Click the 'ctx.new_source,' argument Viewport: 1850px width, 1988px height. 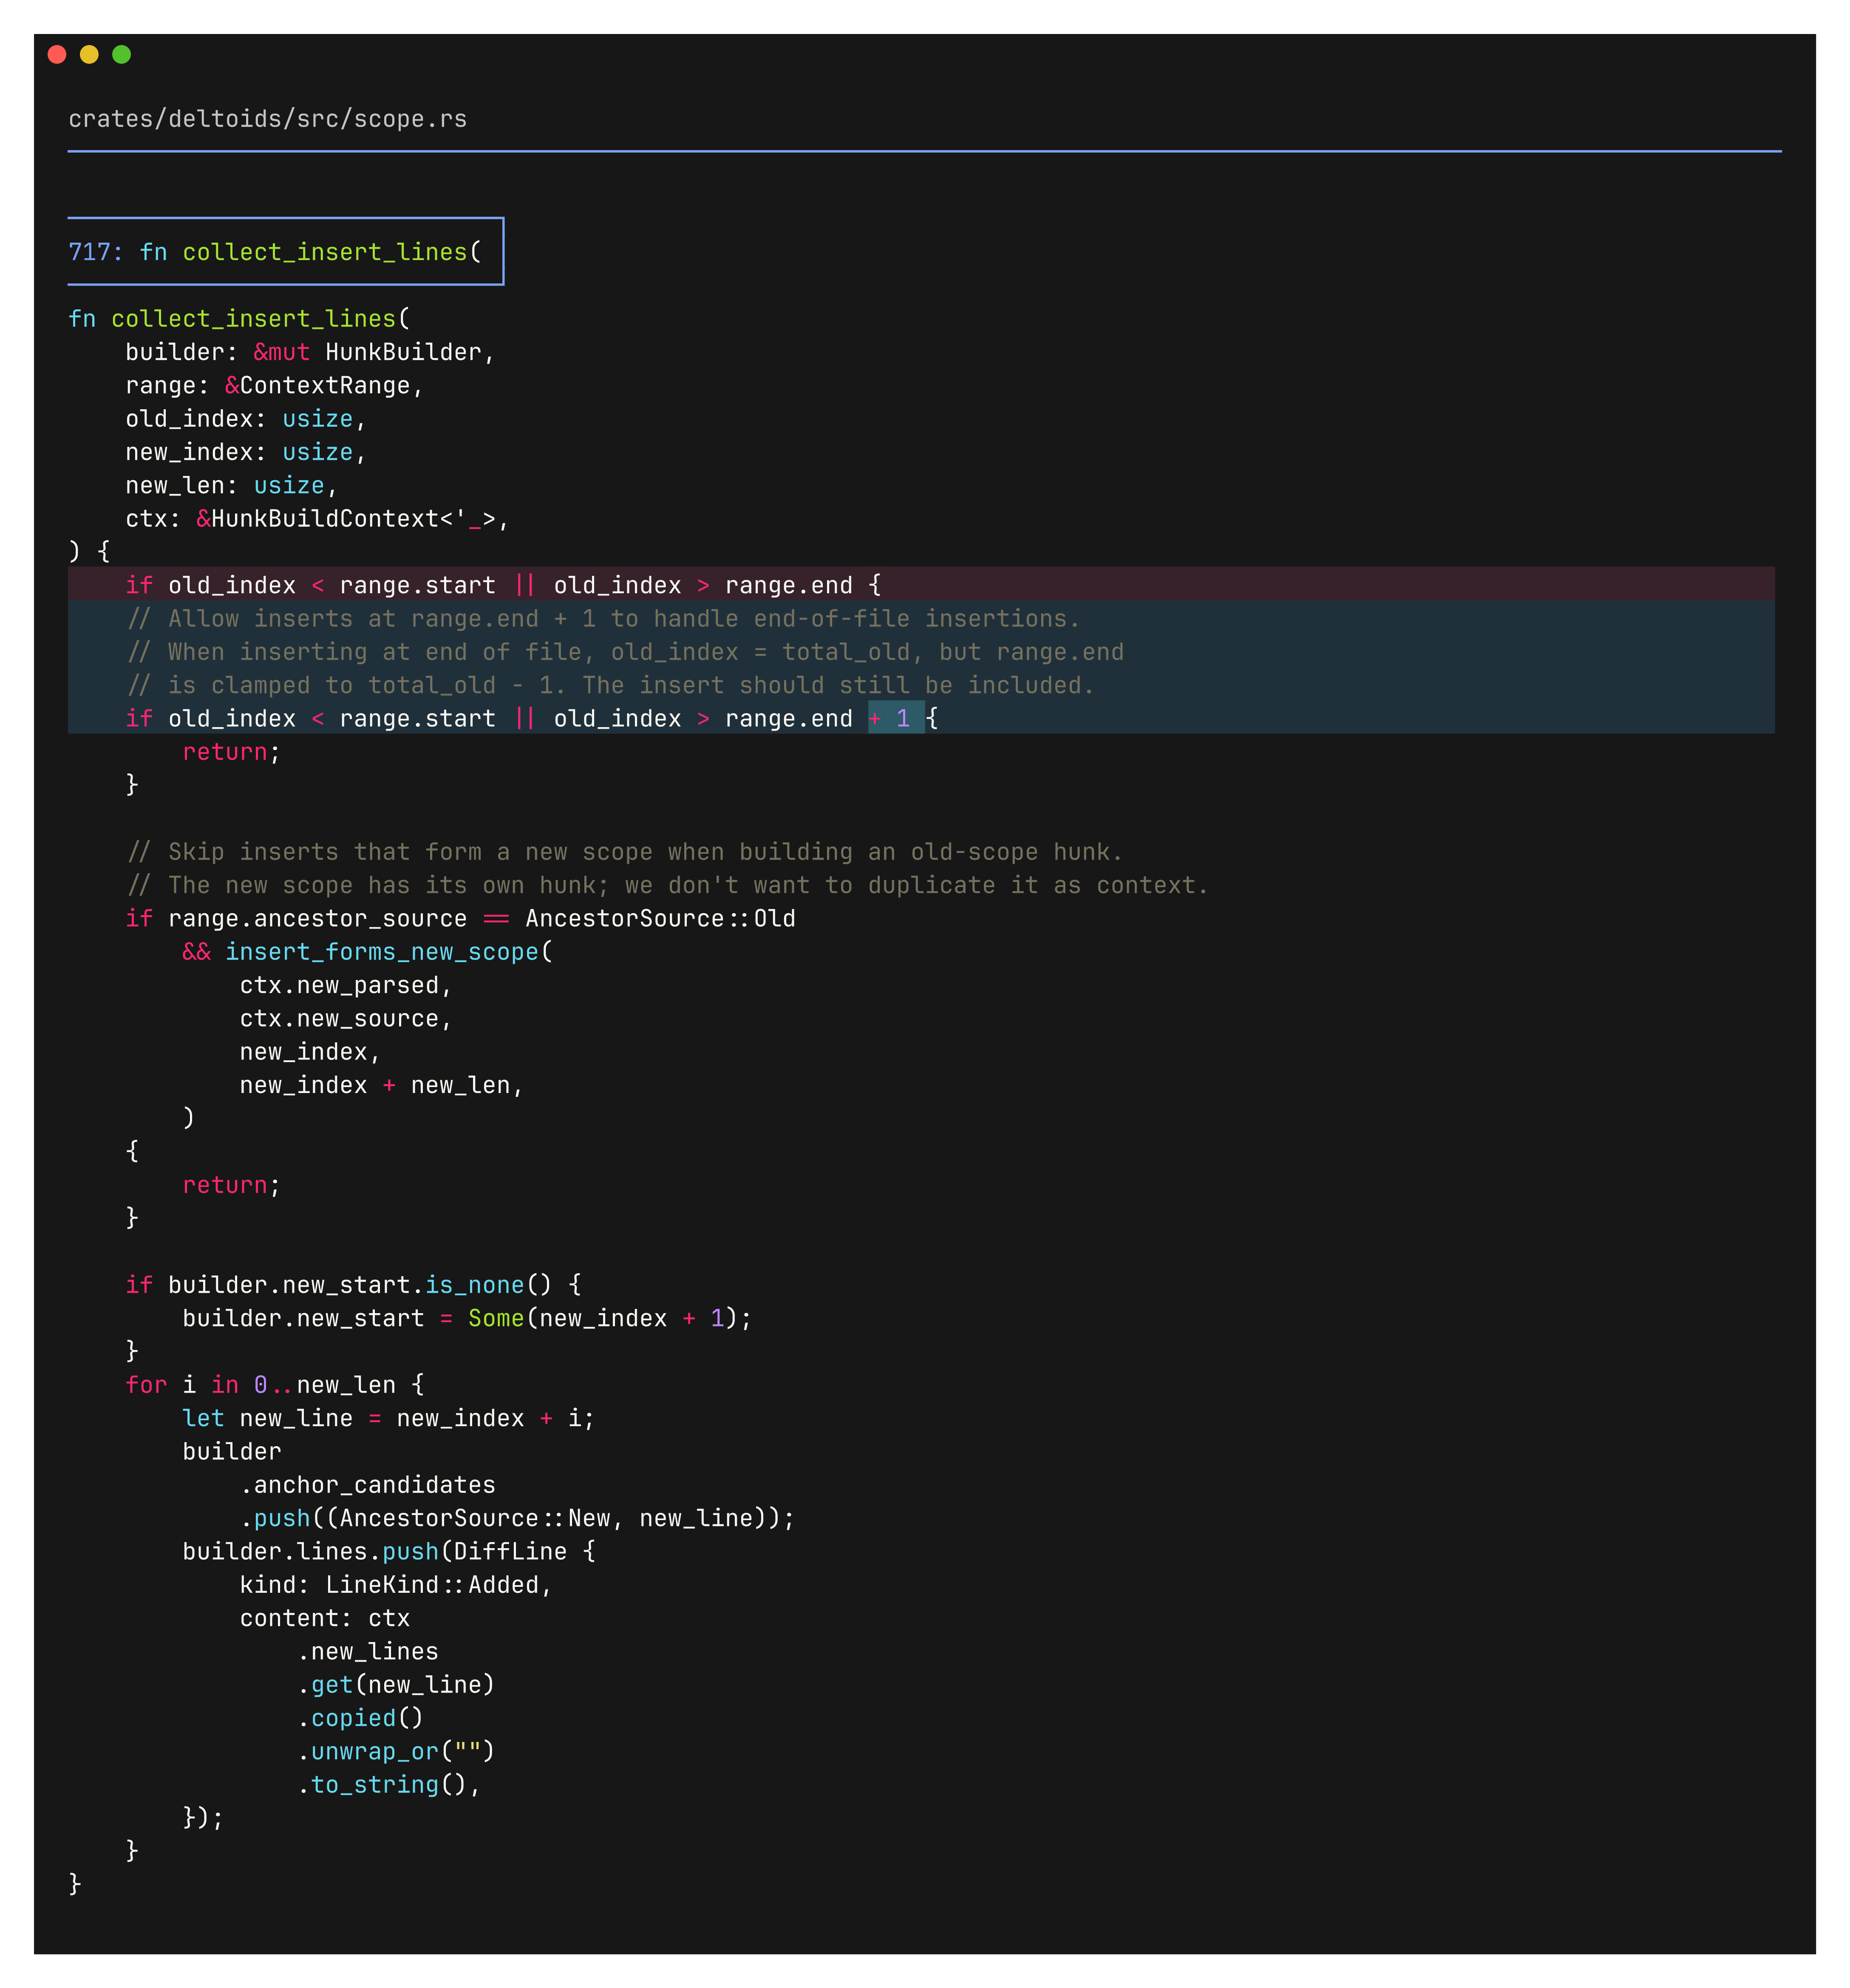pyautogui.click(x=346, y=1019)
